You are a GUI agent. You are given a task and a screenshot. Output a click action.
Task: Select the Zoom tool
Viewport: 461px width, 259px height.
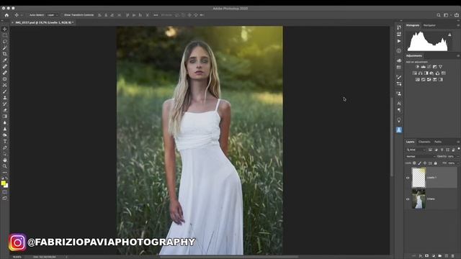[x=5, y=166]
